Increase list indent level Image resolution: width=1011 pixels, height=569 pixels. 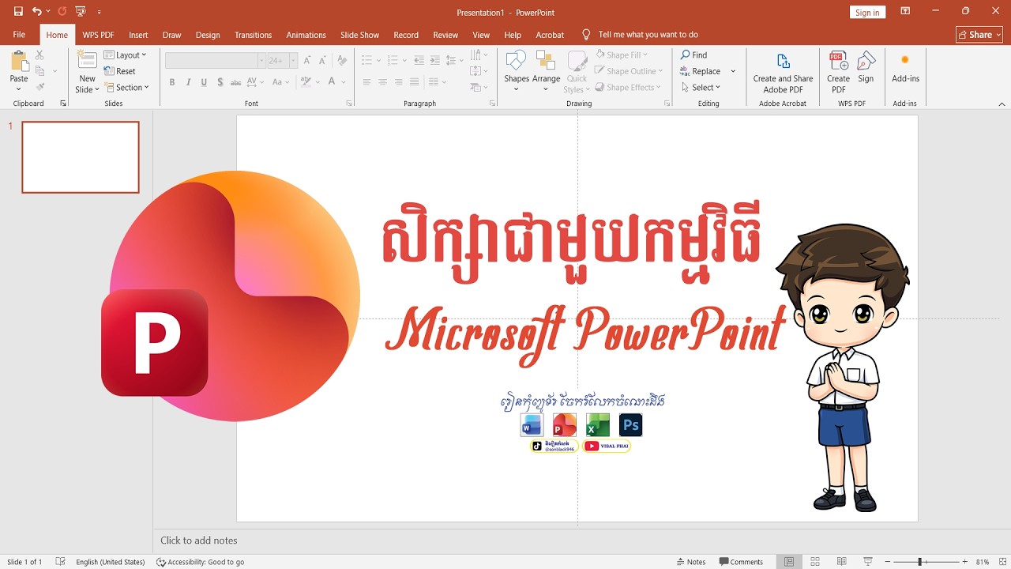(434, 60)
